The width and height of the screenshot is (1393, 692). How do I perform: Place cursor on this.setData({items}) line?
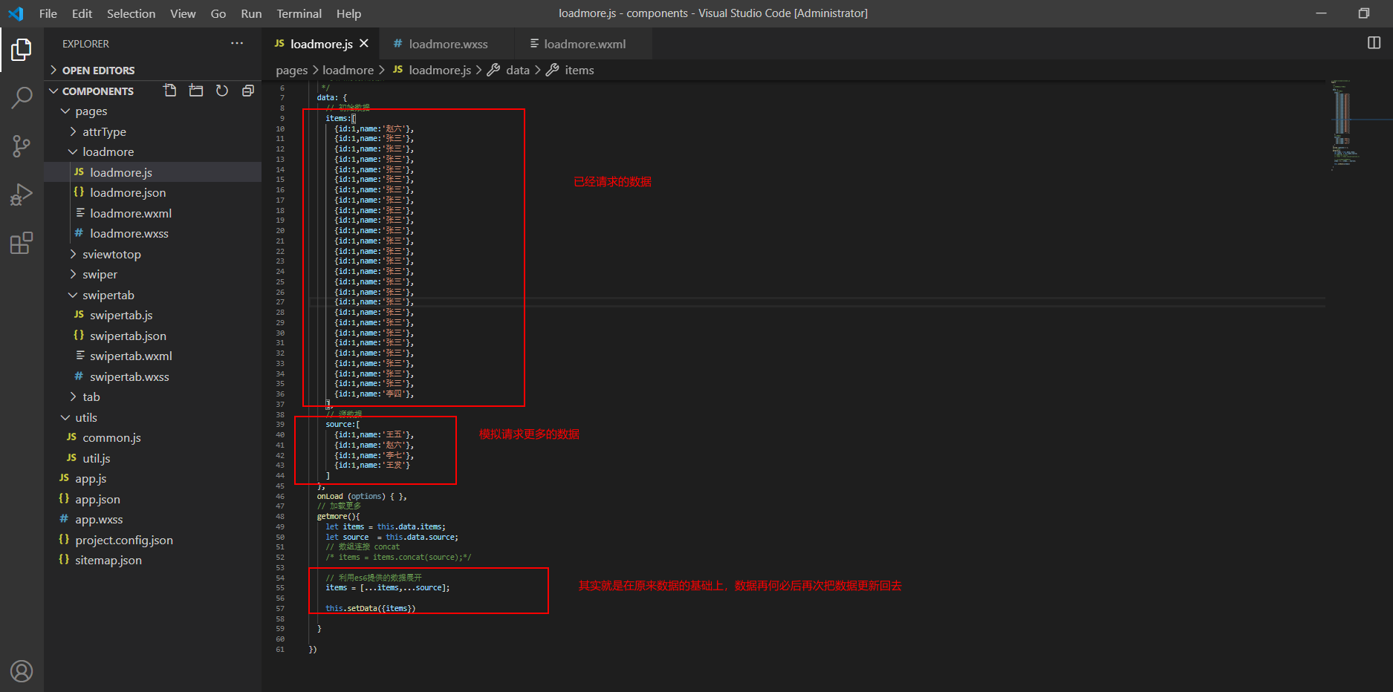(370, 609)
